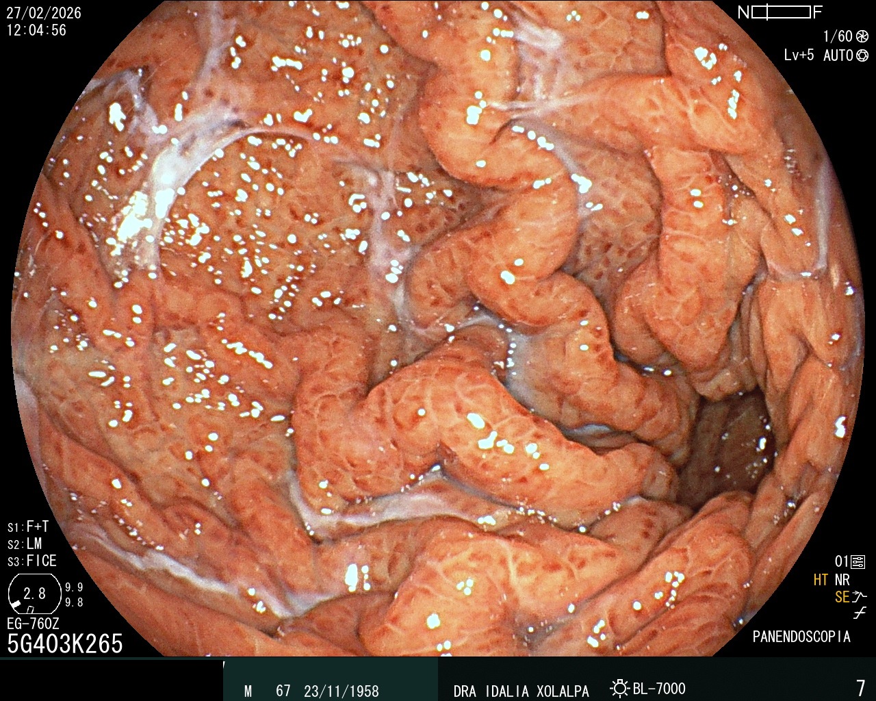This screenshot has height=701, width=876.
Task: Click the SE edge enhancement waveform icon
Action: pyautogui.click(x=860, y=597)
